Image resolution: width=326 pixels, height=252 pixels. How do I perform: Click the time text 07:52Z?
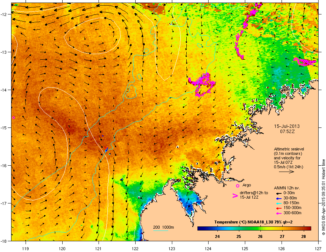click(287, 132)
